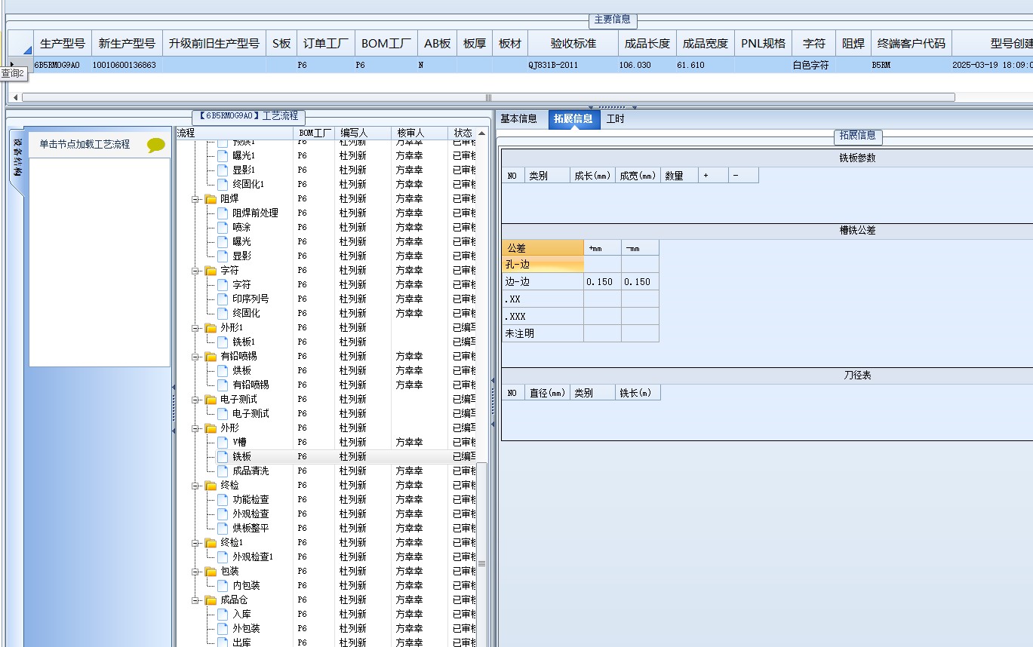Click the 阻焊 folder icon
This screenshot has height=647, width=1033.
211,199
